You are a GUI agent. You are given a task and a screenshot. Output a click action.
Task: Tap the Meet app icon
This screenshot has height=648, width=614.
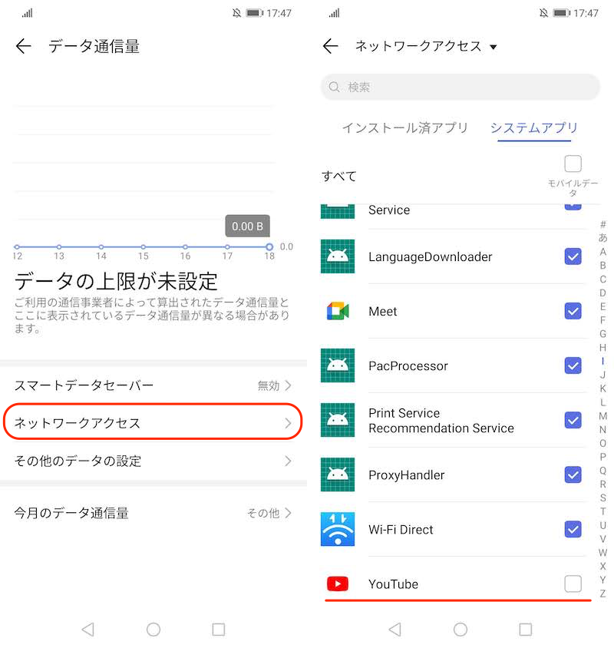[338, 311]
